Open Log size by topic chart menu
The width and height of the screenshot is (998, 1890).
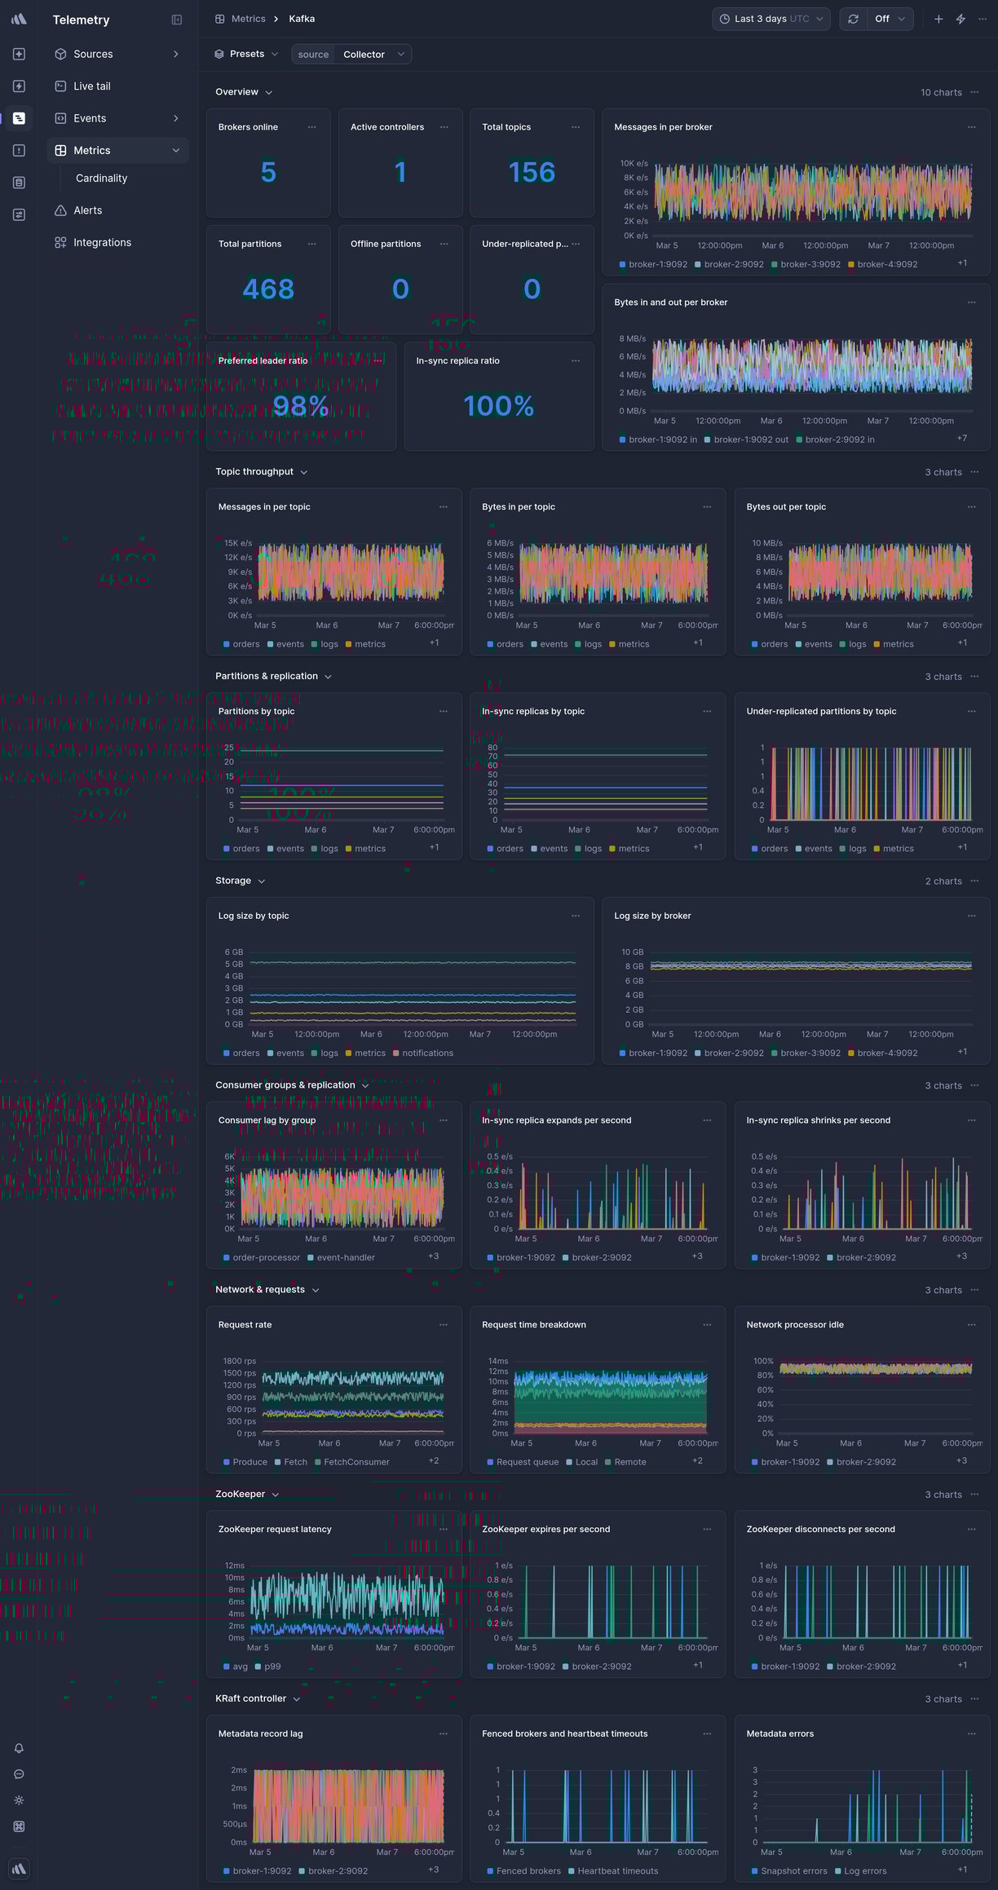[x=576, y=916]
